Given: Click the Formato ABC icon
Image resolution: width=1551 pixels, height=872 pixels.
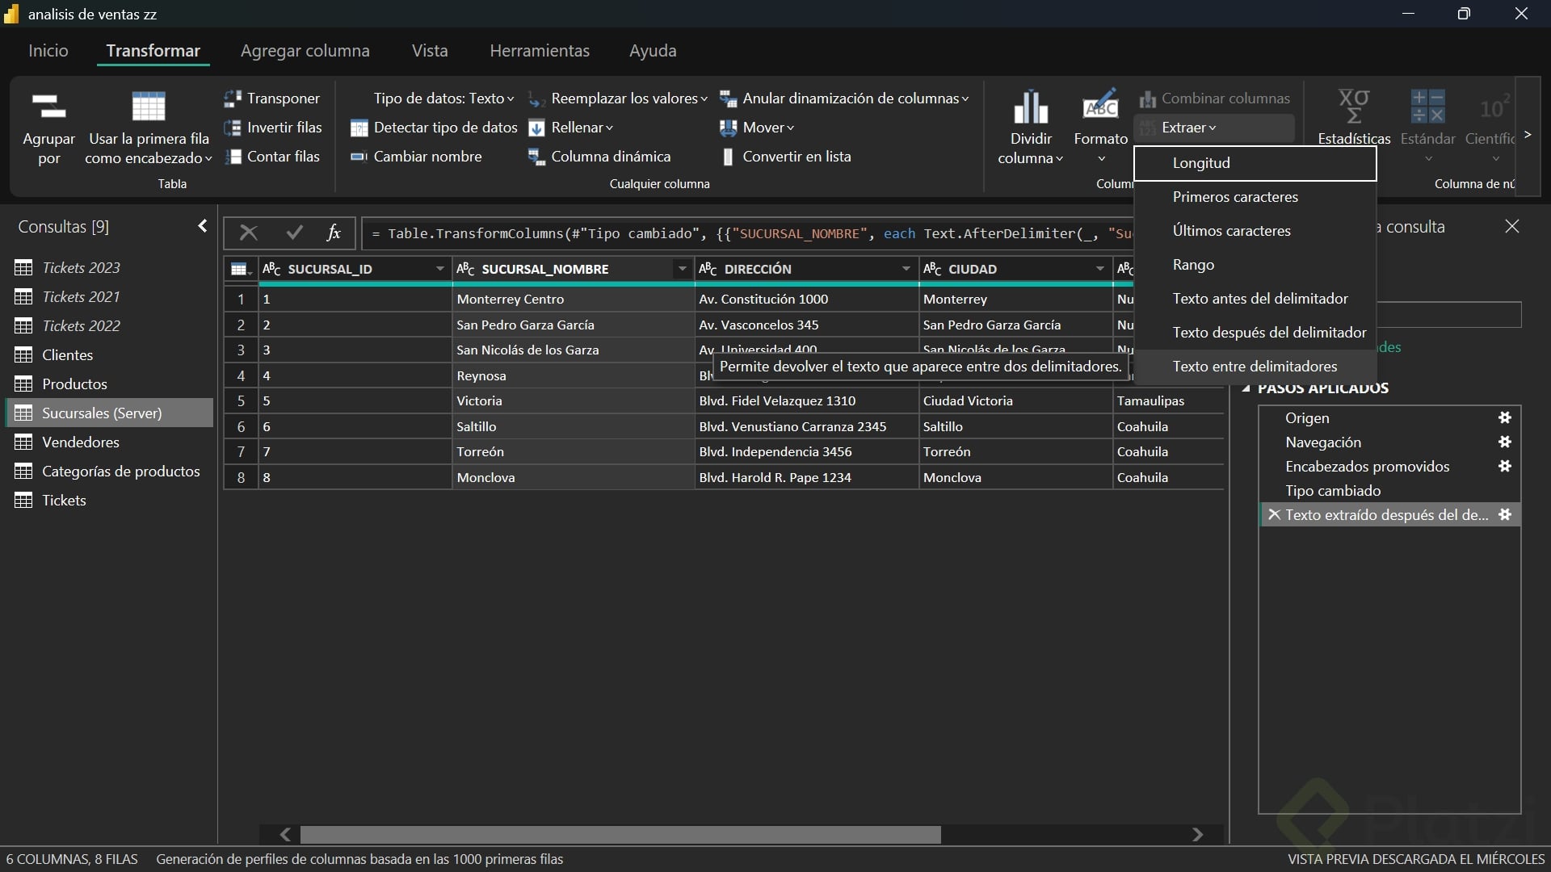Looking at the screenshot, I should (x=1100, y=106).
